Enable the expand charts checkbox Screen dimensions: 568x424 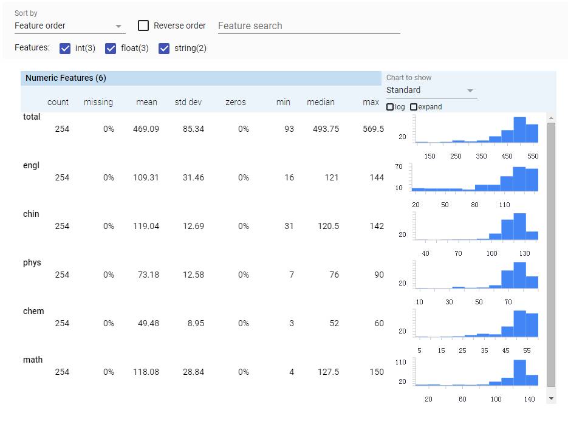tap(414, 107)
